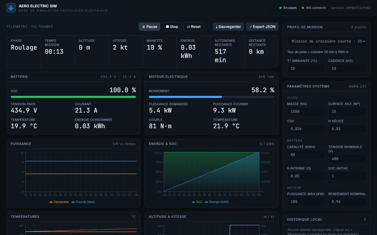Stop the simulation
The width and height of the screenshot is (377, 235).
click(172, 27)
